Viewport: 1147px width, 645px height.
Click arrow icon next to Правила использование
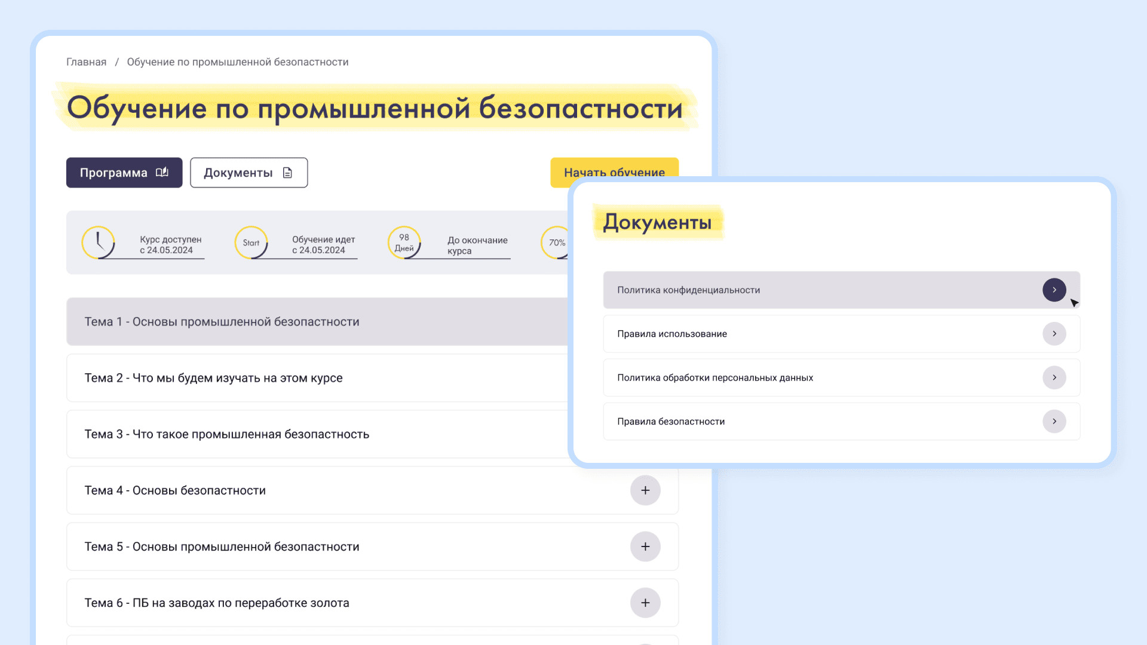point(1054,334)
